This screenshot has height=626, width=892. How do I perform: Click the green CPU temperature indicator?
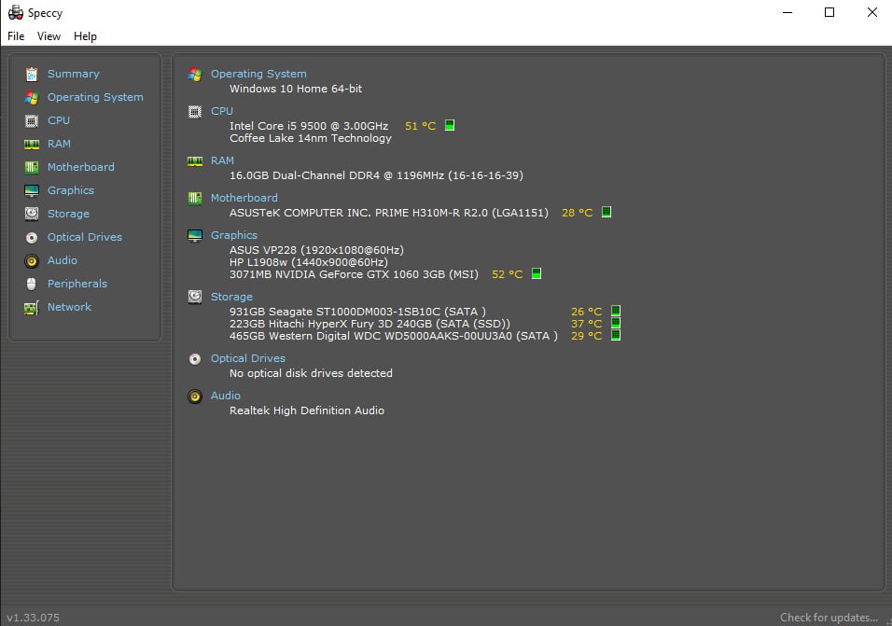coord(450,125)
